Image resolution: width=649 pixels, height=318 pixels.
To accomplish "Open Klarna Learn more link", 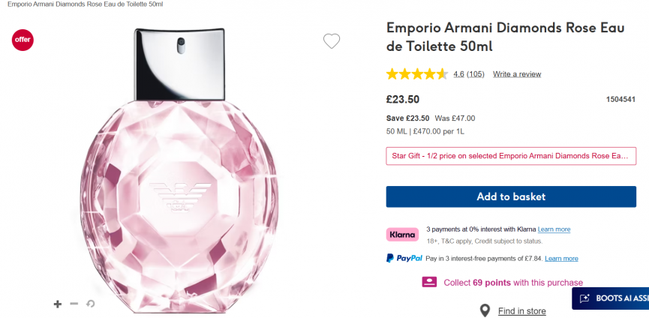I will click(554, 229).
